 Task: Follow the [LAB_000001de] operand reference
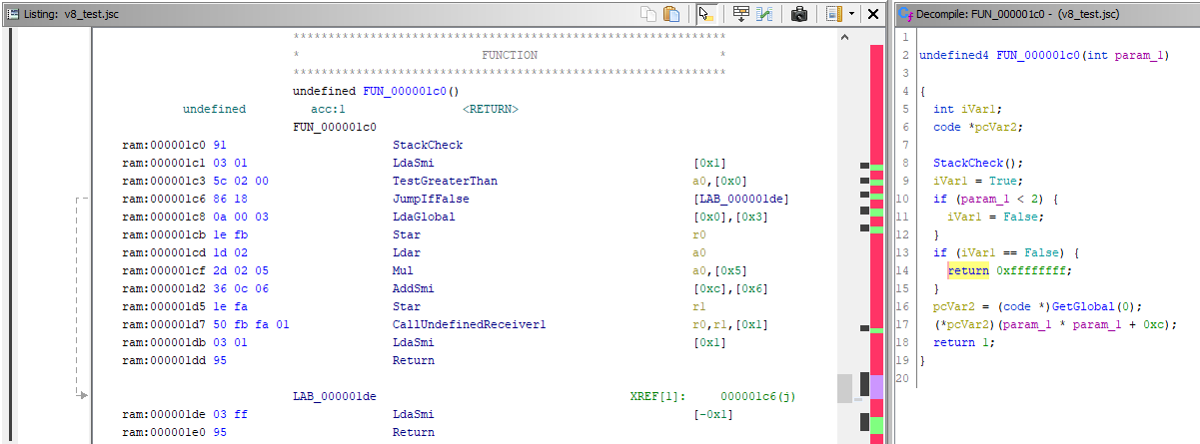tap(740, 199)
